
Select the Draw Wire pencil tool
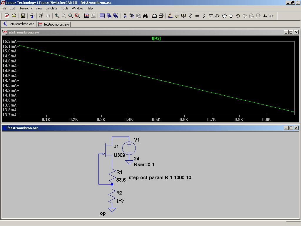(170, 16)
